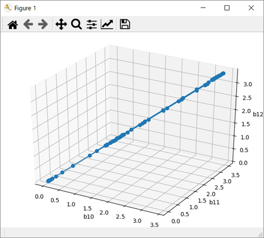Maximize the Figure 1 window
Screen dimensions: 264x238
227,8
